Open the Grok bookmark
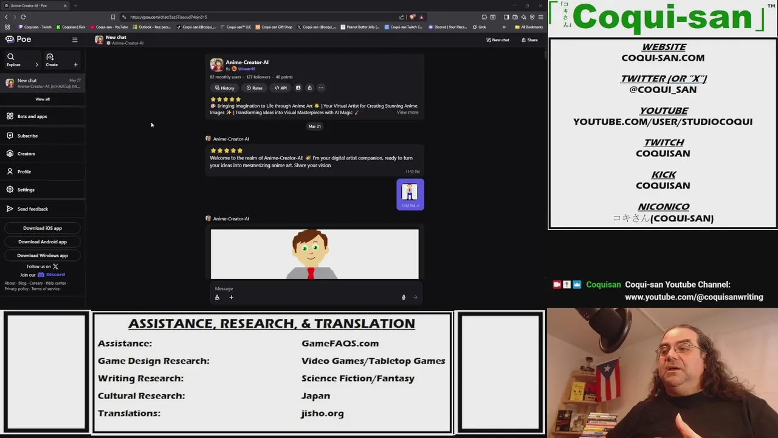 coord(479,27)
